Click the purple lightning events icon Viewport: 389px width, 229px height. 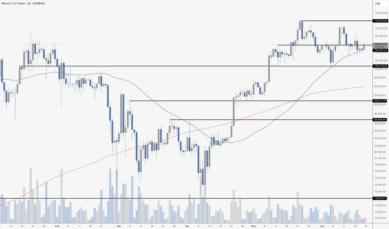(x=364, y=220)
